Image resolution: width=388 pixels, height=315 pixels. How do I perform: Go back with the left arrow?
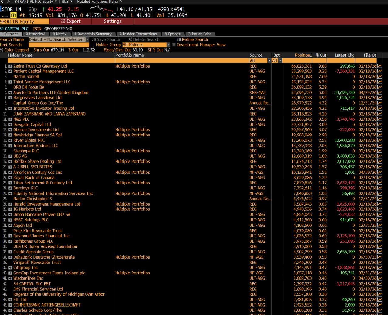[x=2, y=2]
